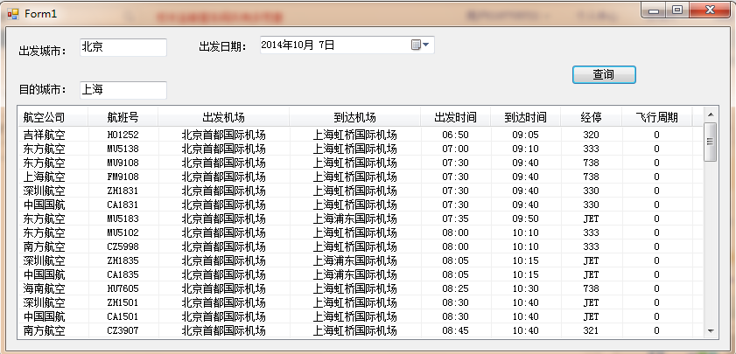This screenshot has height=354, width=736.
Task: Select flight CZ3907
Action: (x=123, y=330)
